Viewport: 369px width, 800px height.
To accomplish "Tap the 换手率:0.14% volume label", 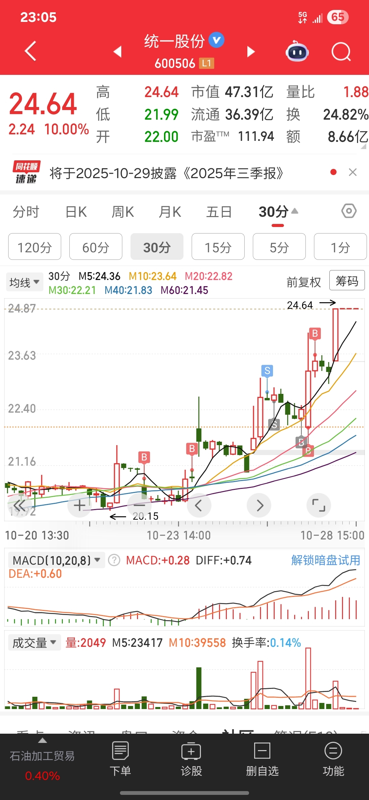I will coord(266,643).
